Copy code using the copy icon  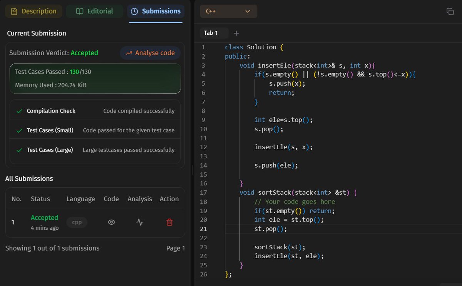click(x=450, y=11)
